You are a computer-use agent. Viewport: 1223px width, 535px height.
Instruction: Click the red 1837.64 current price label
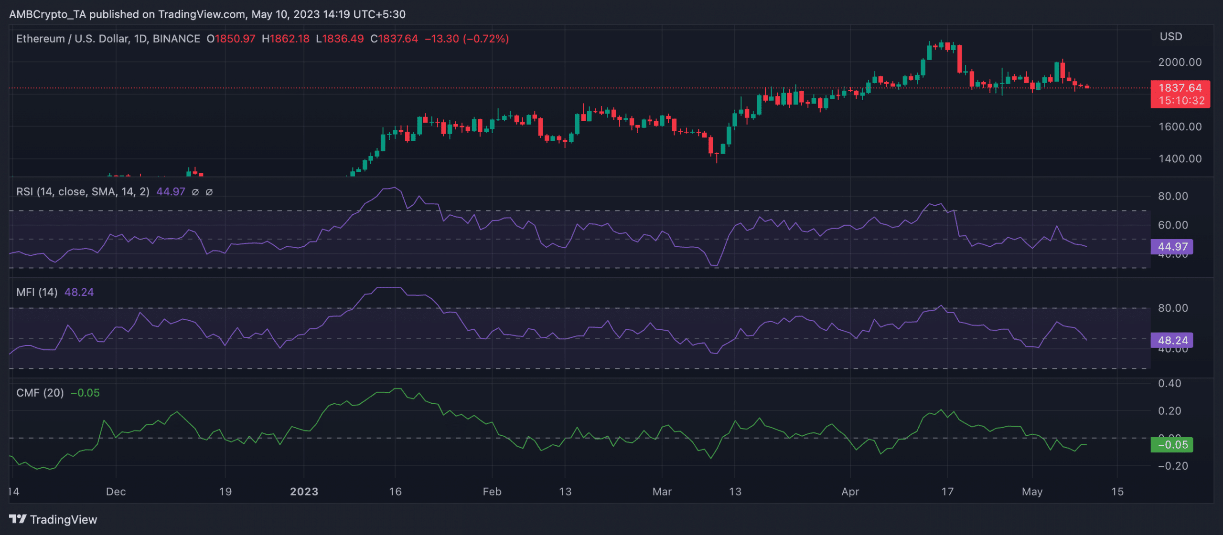tap(1180, 88)
